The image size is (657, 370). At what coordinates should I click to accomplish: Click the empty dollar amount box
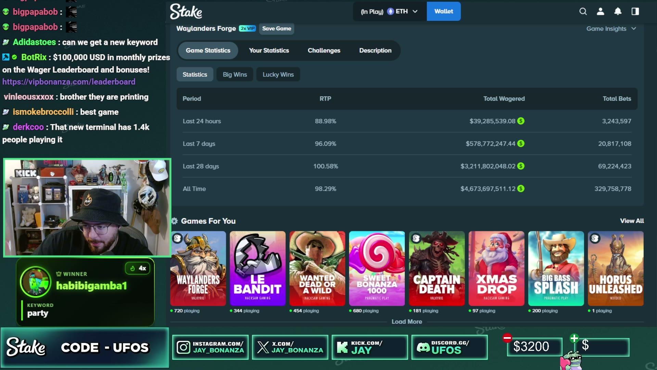pos(603,347)
